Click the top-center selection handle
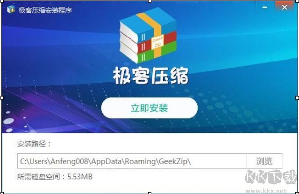Viewport: 299px width, 194px height. pyautogui.click(x=149, y=1)
